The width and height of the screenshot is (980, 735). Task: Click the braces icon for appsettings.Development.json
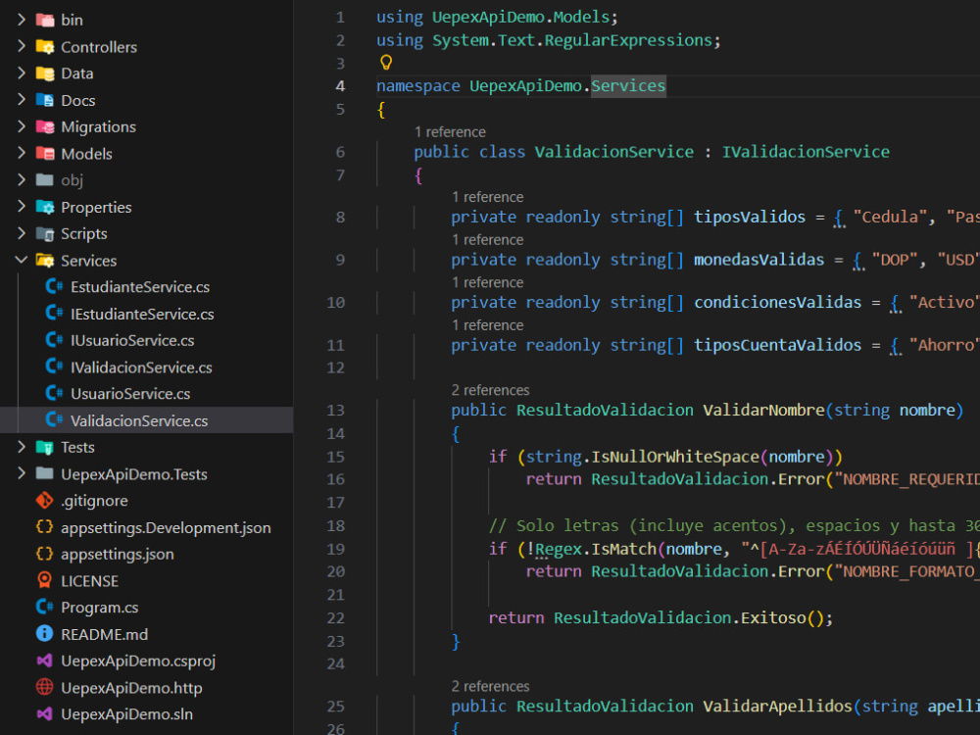(45, 527)
